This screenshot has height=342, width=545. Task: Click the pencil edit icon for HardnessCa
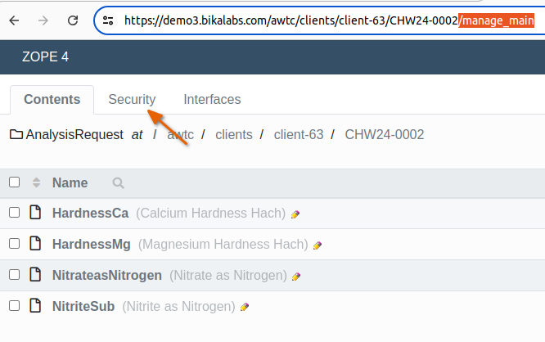click(295, 214)
